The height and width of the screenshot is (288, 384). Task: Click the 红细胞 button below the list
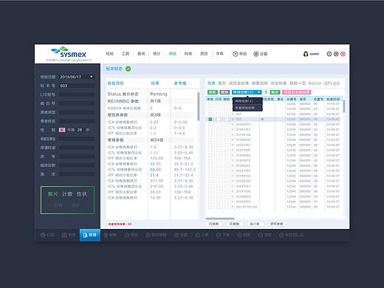[234, 224]
